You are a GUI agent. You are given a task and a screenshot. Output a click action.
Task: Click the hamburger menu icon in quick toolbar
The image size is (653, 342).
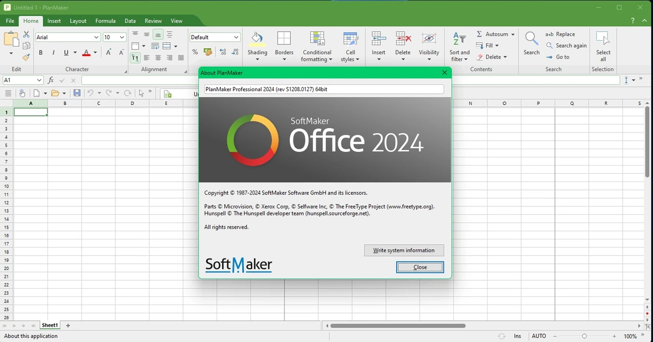(x=8, y=93)
